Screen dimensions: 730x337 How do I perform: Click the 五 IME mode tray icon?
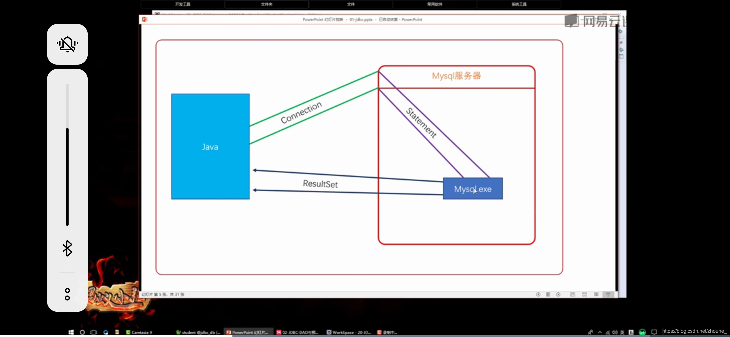click(x=631, y=332)
